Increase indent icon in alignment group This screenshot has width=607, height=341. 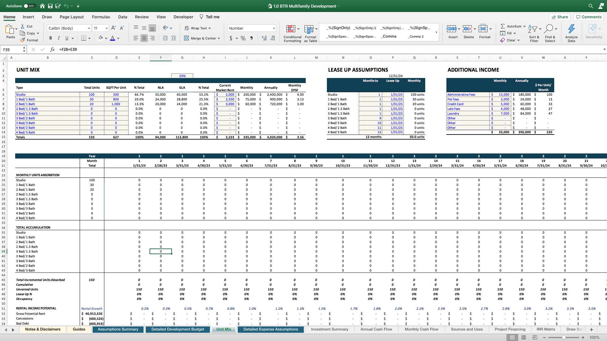(174, 38)
